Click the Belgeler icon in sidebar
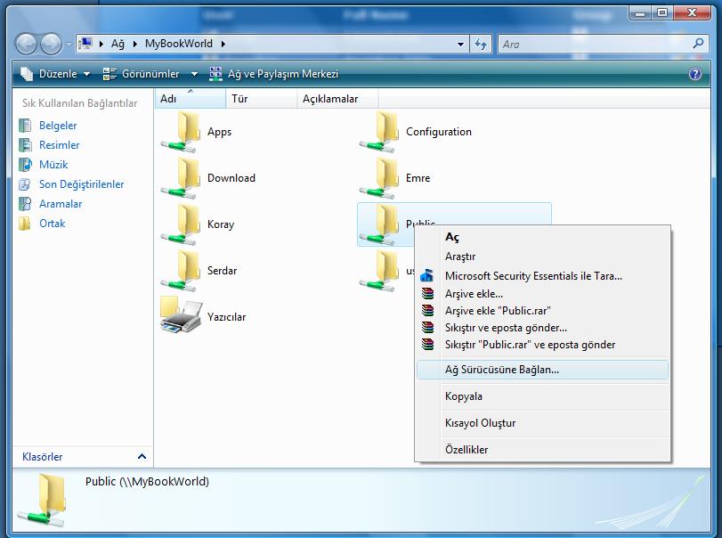This screenshot has height=538, width=722. pos(25,126)
